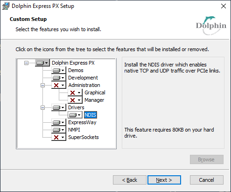Open the red X dropdown for Administration
Screen dimensions: 231x192
[59, 85]
